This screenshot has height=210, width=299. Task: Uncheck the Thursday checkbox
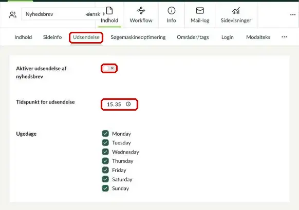(x=105, y=161)
